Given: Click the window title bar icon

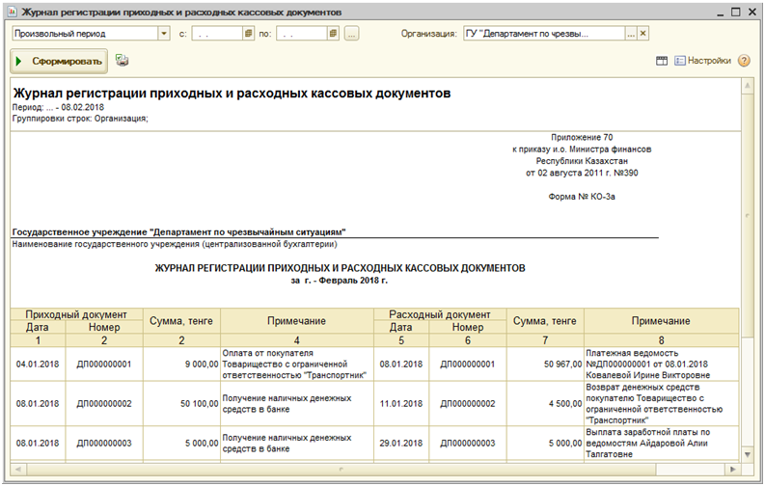Looking at the screenshot, I should (12, 10).
